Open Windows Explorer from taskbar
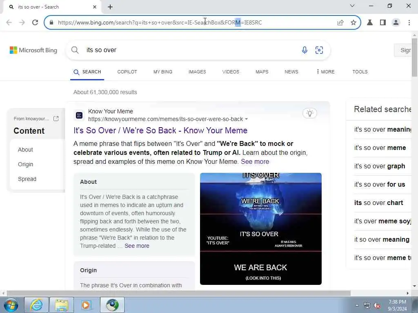The height and width of the screenshot is (313, 418). click(x=62, y=305)
